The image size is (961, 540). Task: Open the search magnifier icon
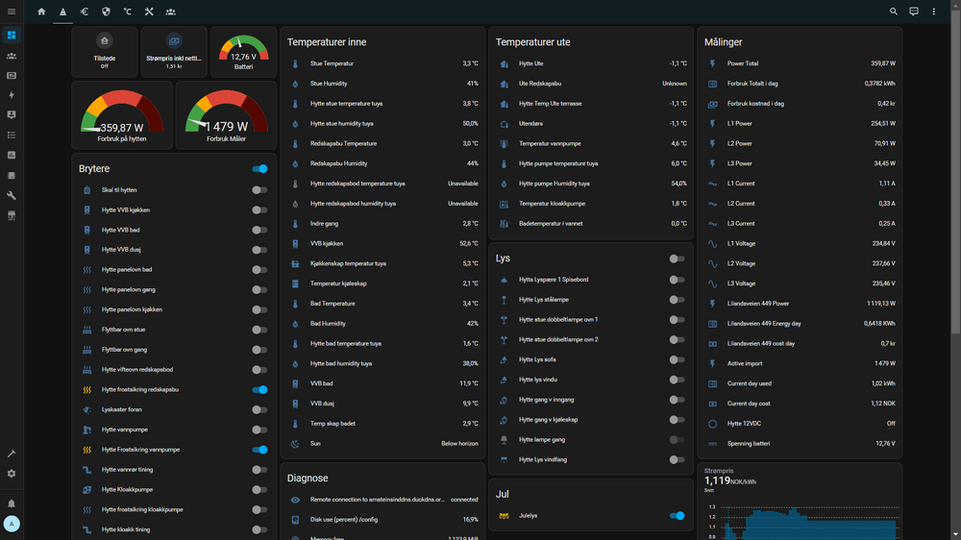(893, 12)
